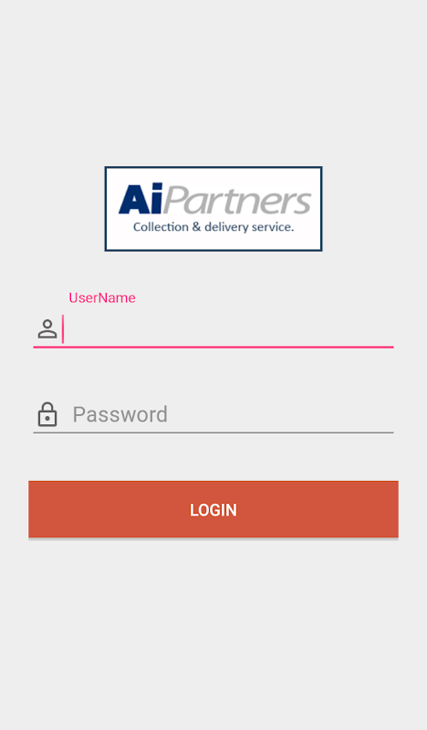Focus the UserName text input
This screenshot has height=730, width=427.
point(213,329)
